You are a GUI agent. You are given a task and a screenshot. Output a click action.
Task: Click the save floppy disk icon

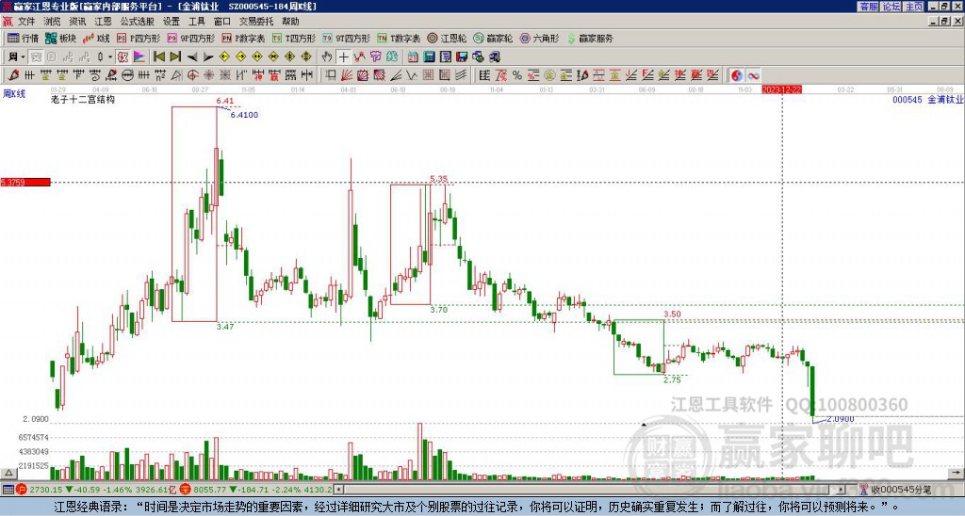coord(462,57)
